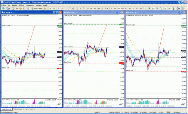Viewport: 188px width, 114px height.
Task: Switch chart to M5 timeframe
Action: click(x=115, y=8)
